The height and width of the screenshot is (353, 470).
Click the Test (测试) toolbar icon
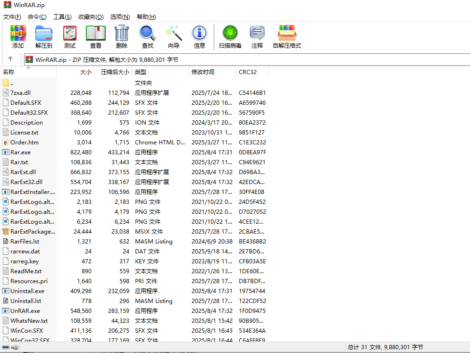pyautogui.click(x=70, y=33)
